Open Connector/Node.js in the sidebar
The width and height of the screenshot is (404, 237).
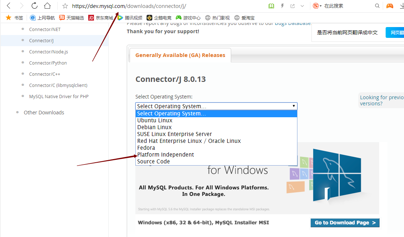pyautogui.click(x=49, y=52)
